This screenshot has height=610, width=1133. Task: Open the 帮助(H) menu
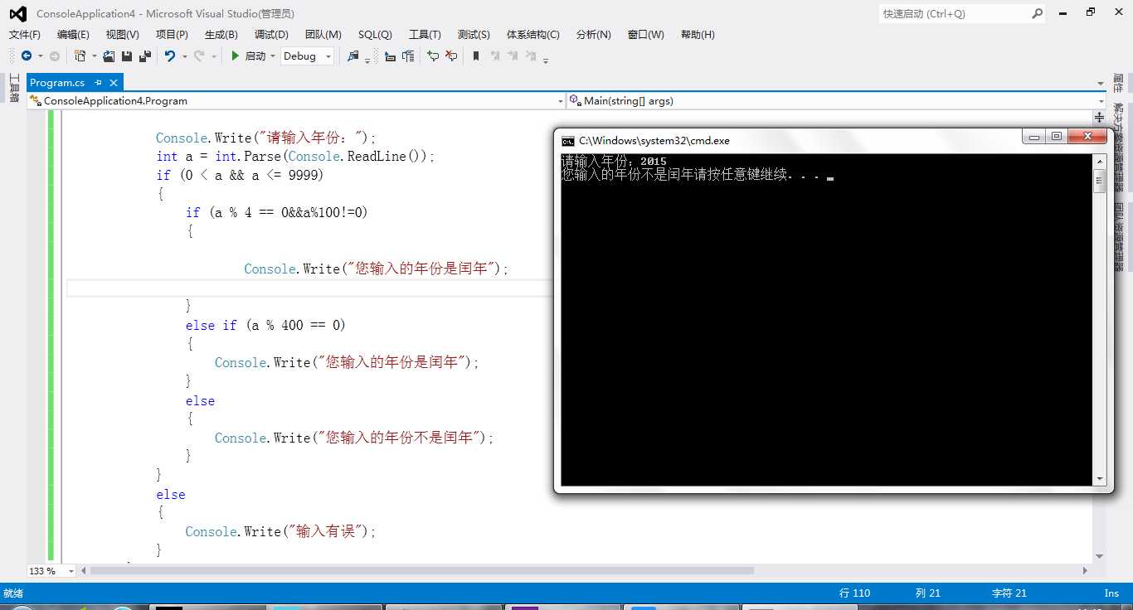698,35
